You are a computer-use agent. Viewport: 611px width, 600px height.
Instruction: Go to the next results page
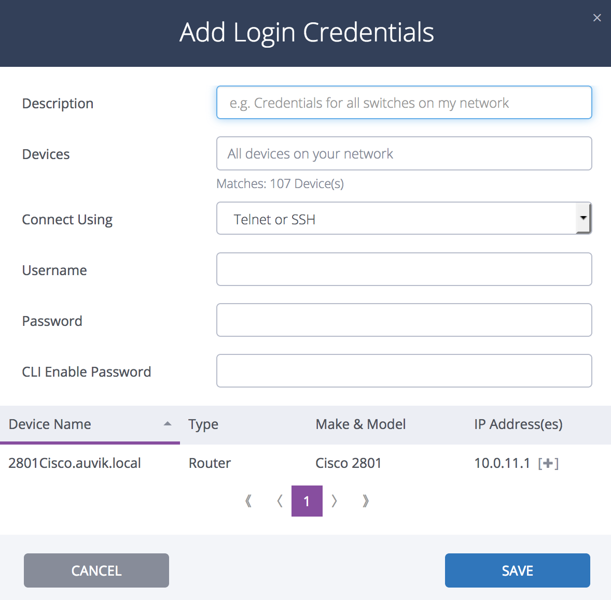(x=335, y=501)
